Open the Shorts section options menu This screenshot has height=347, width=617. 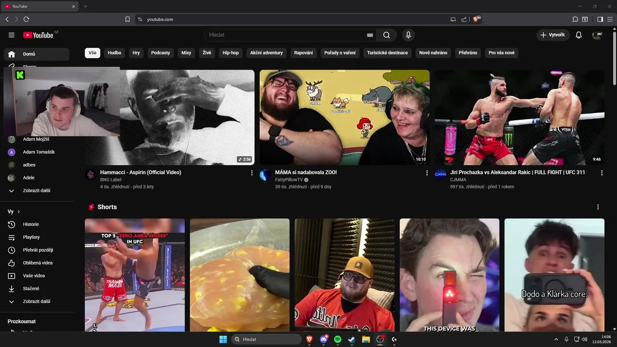click(x=598, y=207)
